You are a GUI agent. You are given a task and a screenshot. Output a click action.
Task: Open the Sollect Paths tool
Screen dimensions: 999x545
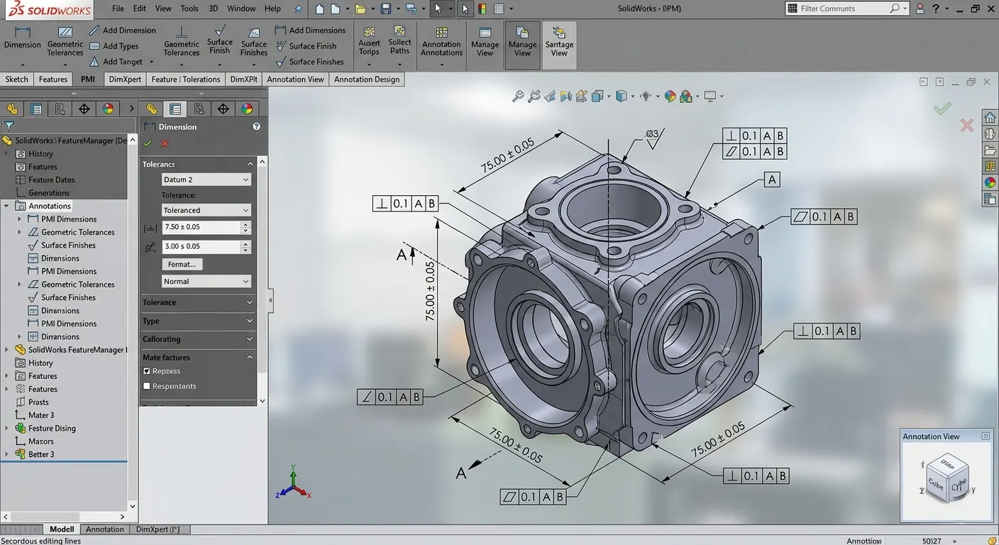(x=399, y=40)
